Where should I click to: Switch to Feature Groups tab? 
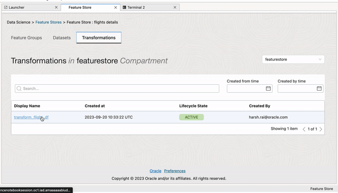coord(27,38)
